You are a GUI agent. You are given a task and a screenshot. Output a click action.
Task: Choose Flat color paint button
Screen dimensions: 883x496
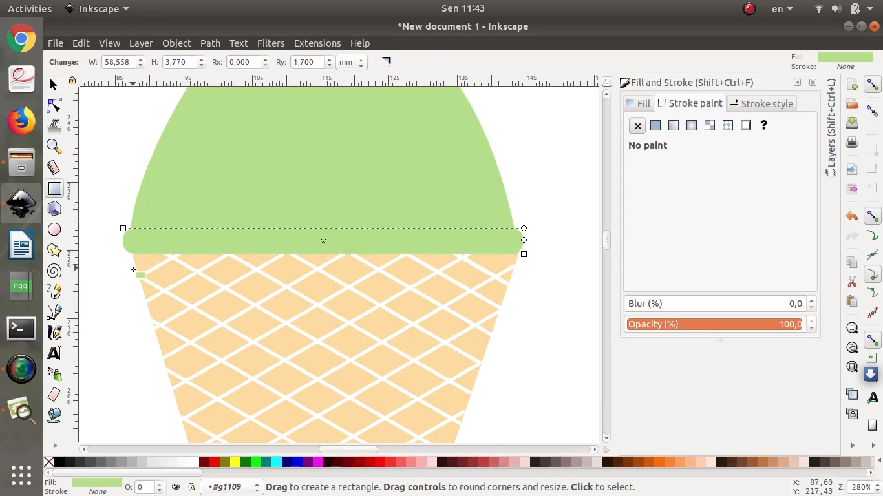click(655, 125)
